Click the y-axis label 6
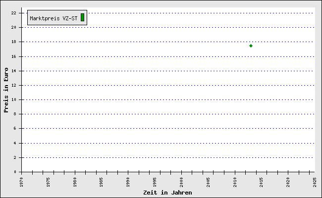 point(15,128)
